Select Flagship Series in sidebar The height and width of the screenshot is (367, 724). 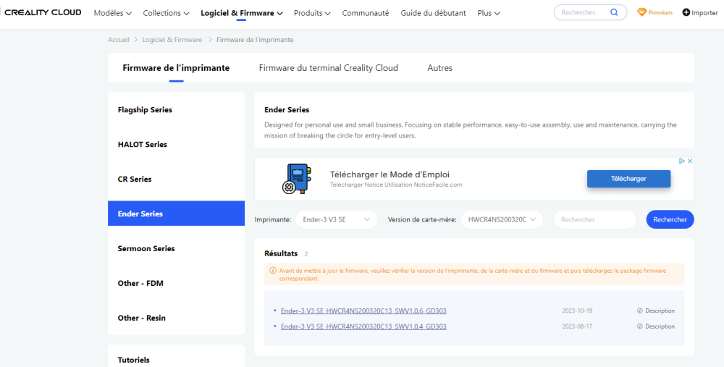177,110
